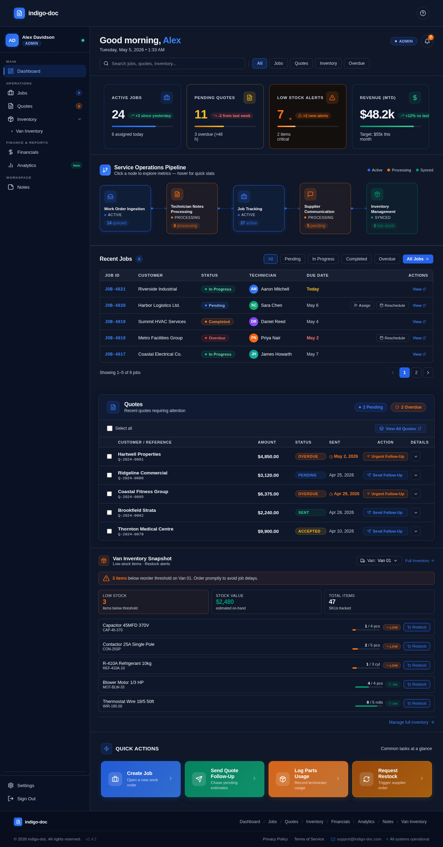Open the Manage full inventory link
The width and height of the screenshot is (443, 847).
pyautogui.click(x=412, y=722)
